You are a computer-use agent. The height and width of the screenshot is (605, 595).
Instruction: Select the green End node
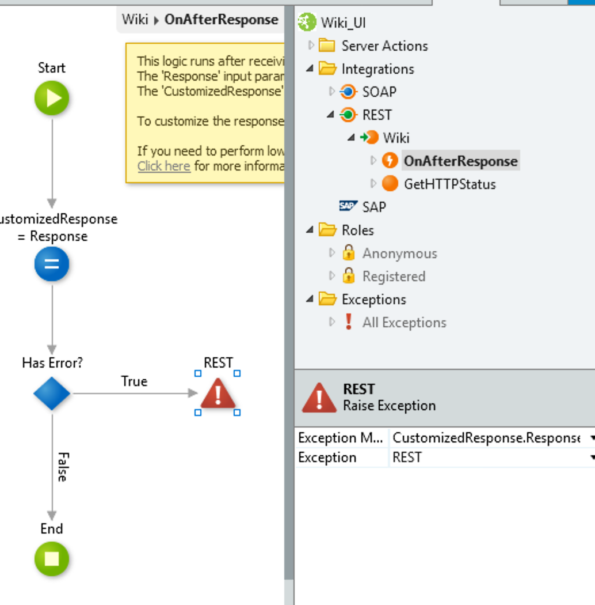pos(52,559)
